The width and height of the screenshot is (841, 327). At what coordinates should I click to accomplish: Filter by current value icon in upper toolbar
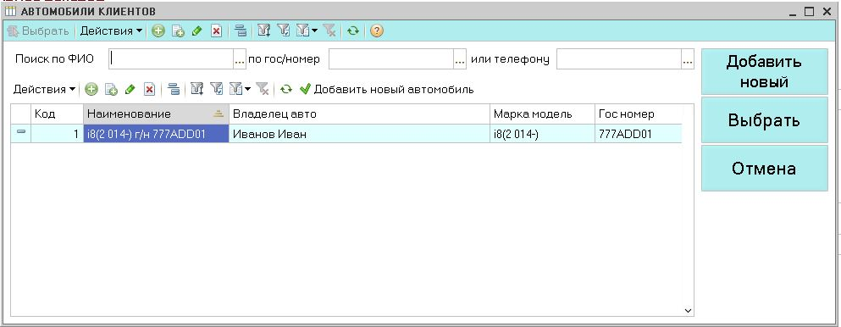[x=283, y=31]
